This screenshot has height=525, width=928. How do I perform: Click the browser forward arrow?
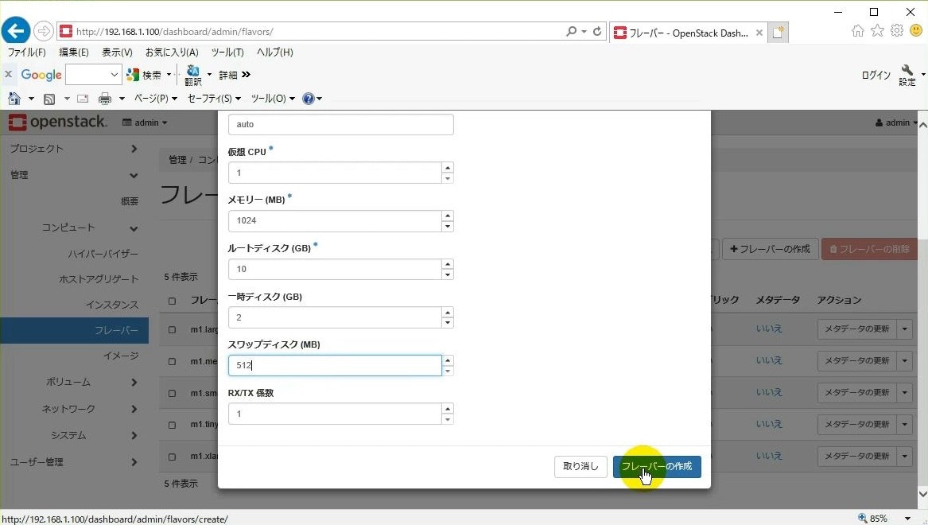[43, 31]
